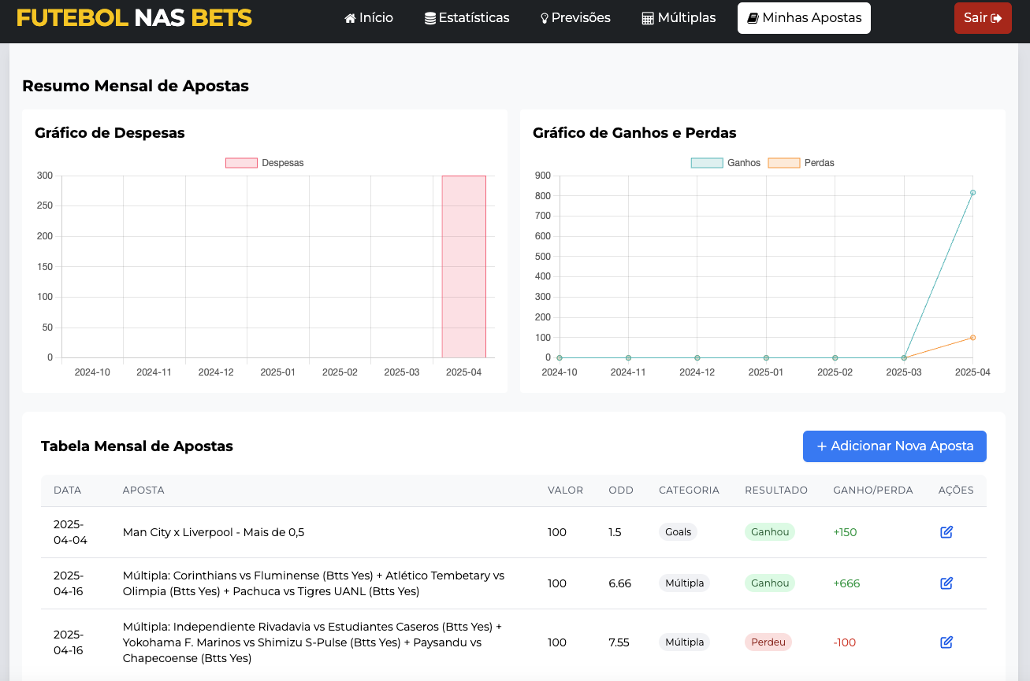
Task: Click the 2025-04 Despesas bar
Action: (x=463, y=266)
